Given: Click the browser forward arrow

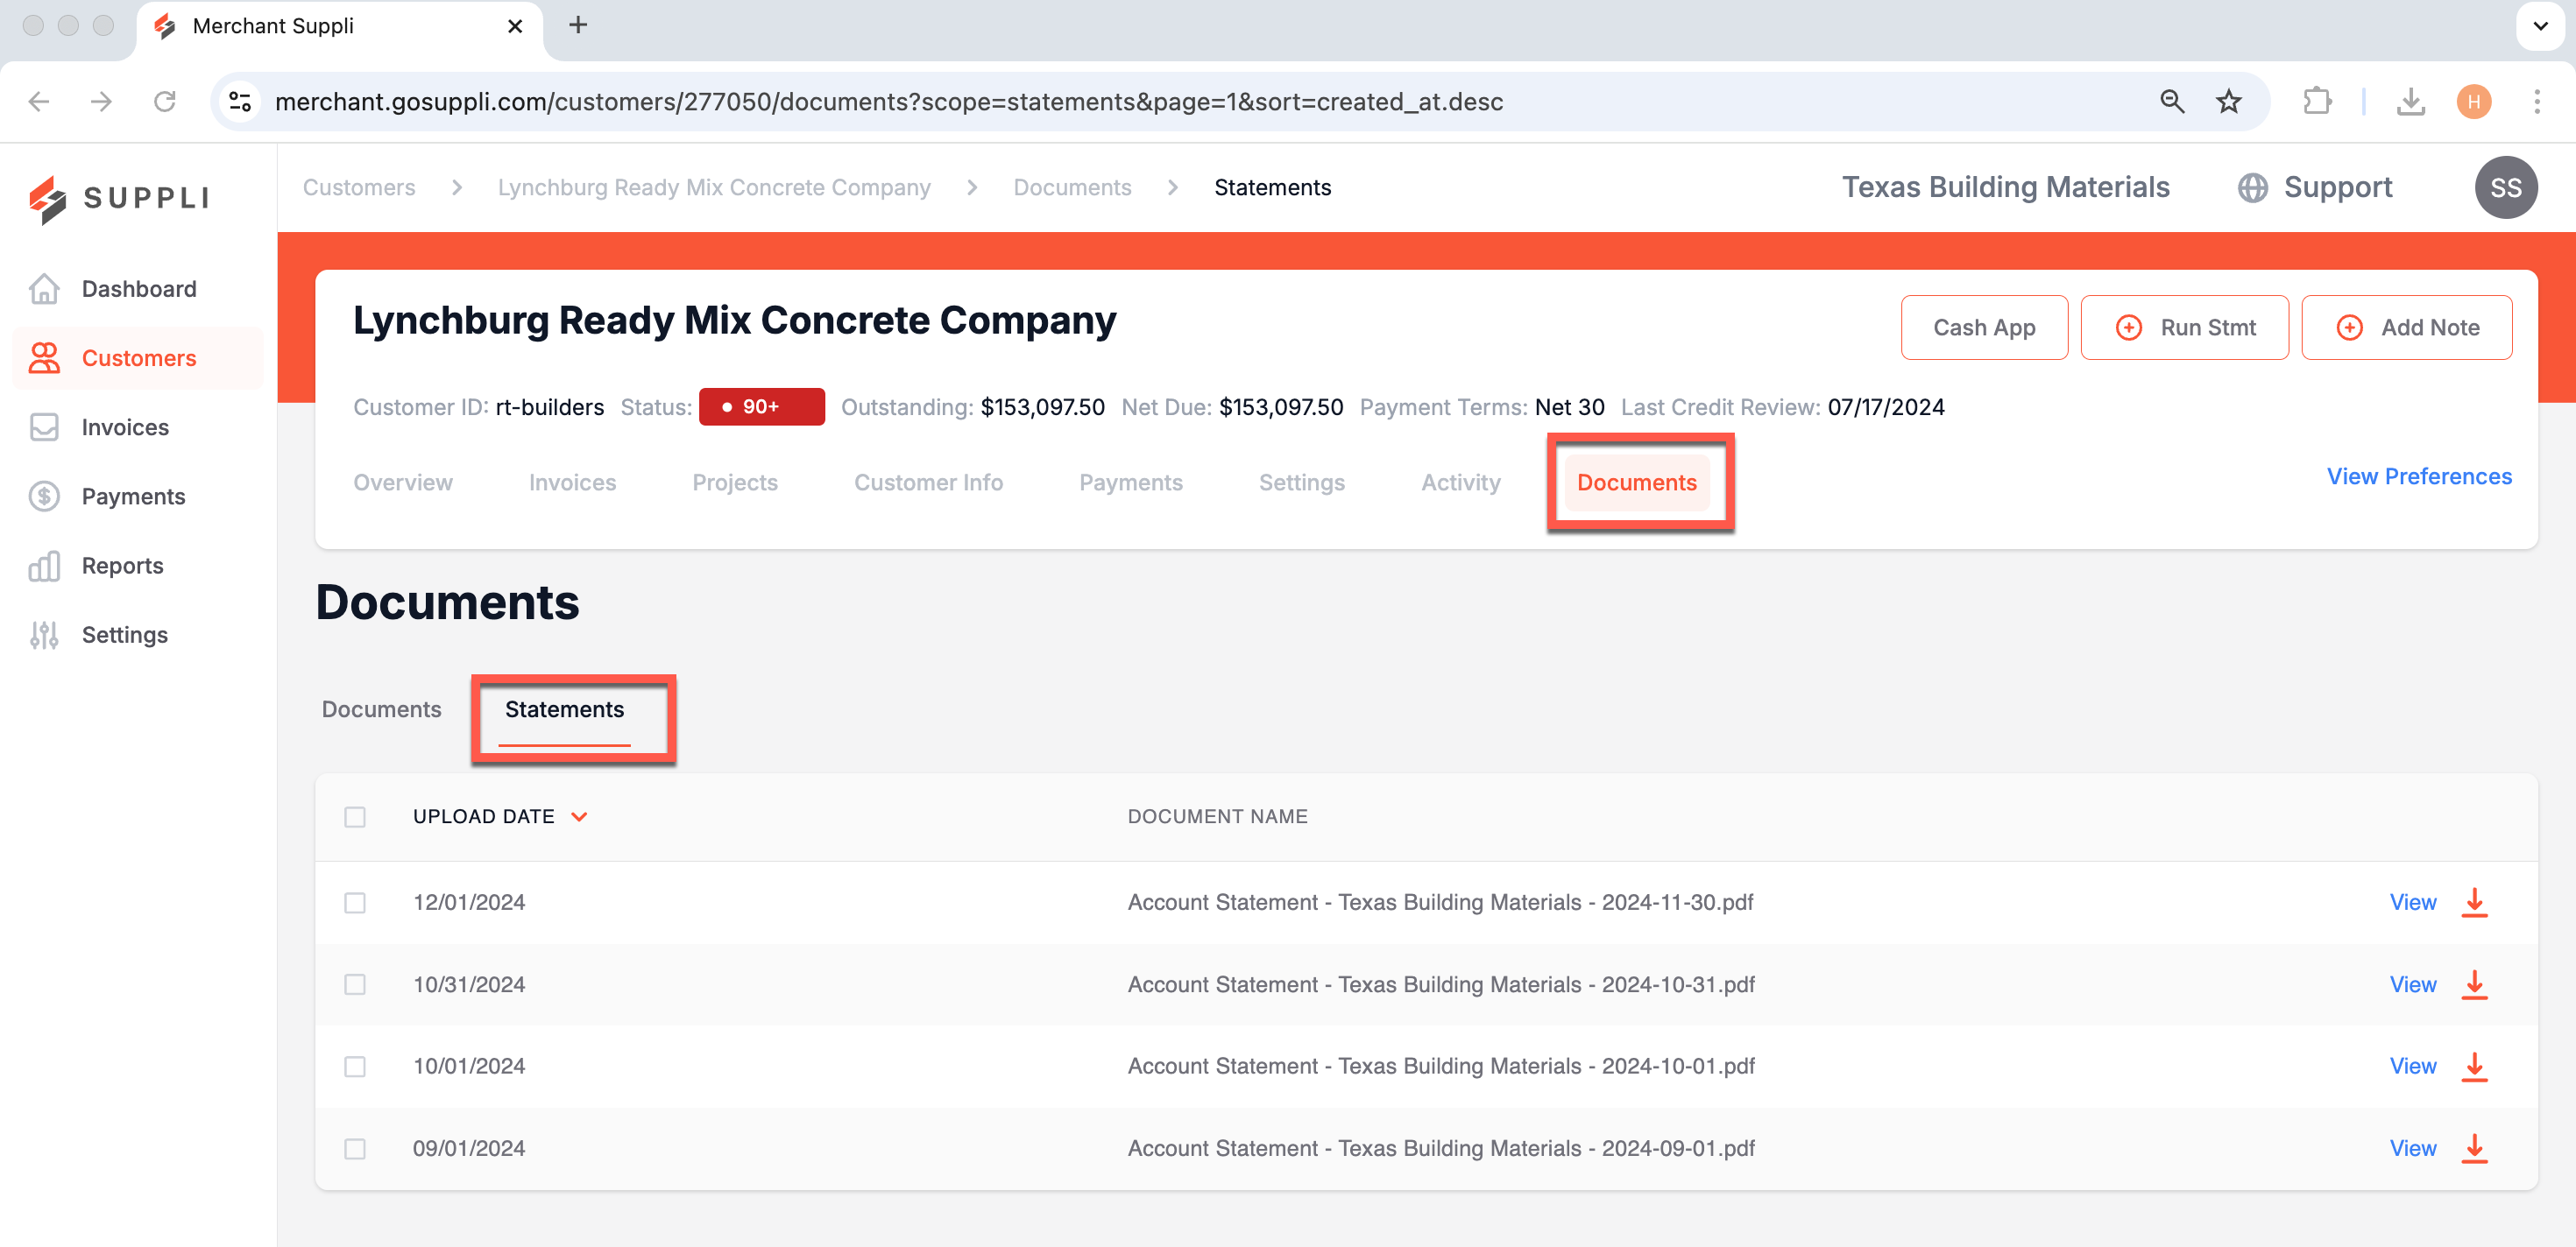Looking at the screenshot, I should click(101, 101).
